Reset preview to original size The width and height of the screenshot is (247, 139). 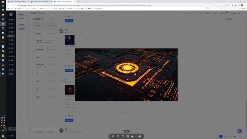pos(128,136)
